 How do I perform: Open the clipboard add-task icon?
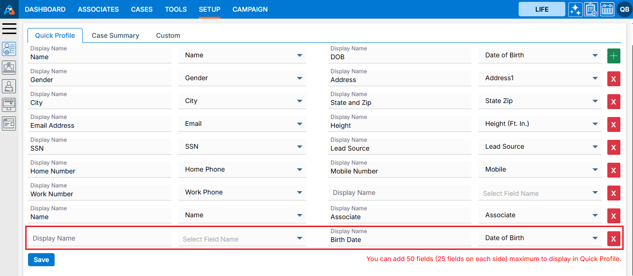(x=591, y=9)
